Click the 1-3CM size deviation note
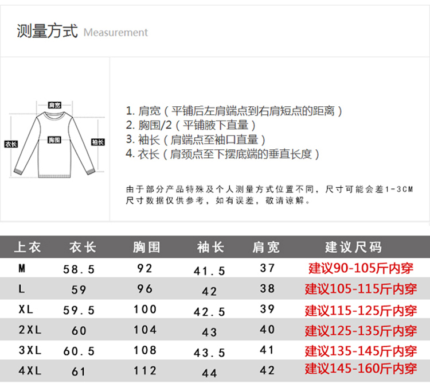Image resolution: width=430 pixels, height=383 pixels. coord(269,189)
